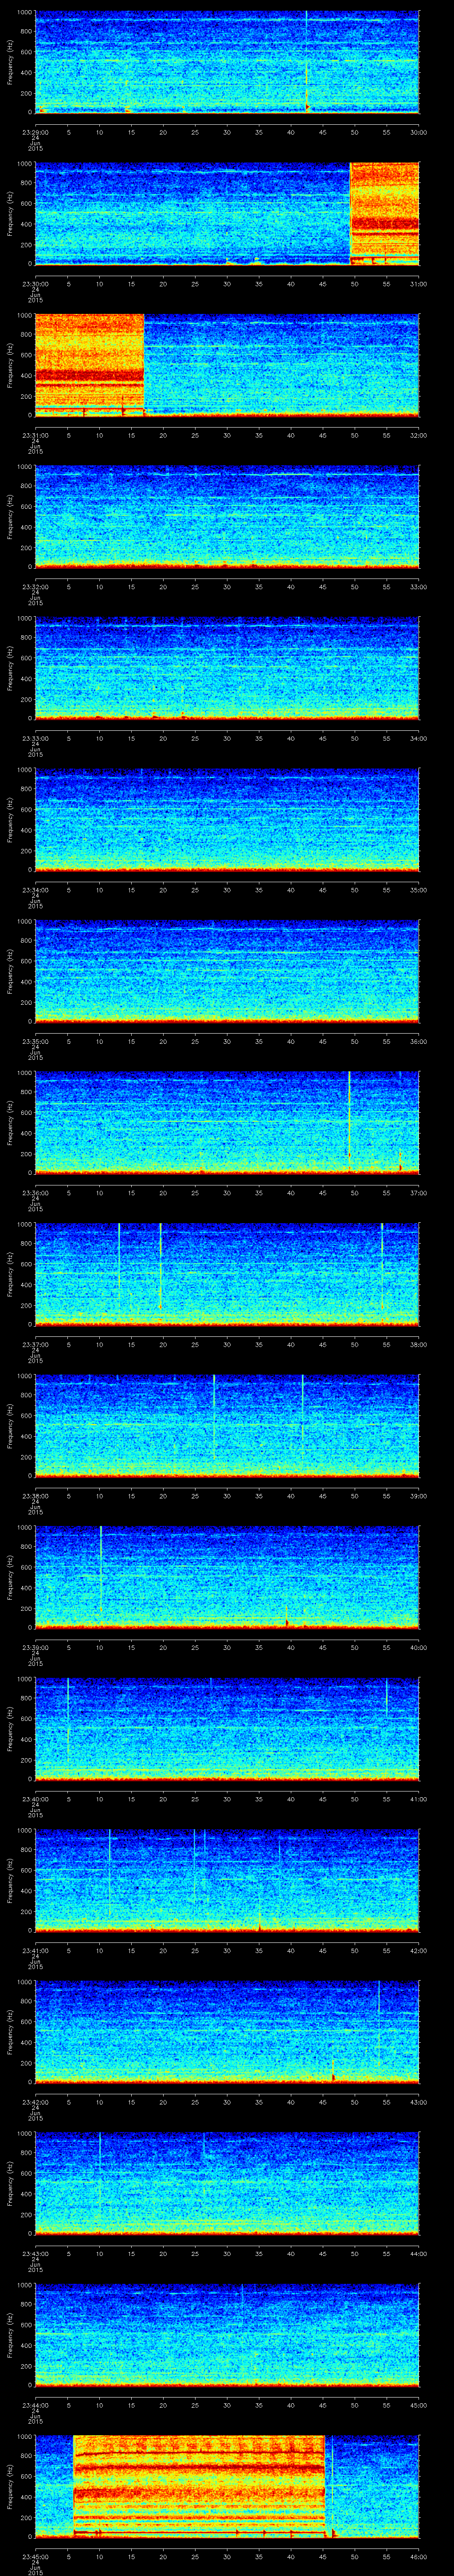Click the 23:37:00 start time label
Screen dimensions: 454x2576
click(x=35, y=1345)
